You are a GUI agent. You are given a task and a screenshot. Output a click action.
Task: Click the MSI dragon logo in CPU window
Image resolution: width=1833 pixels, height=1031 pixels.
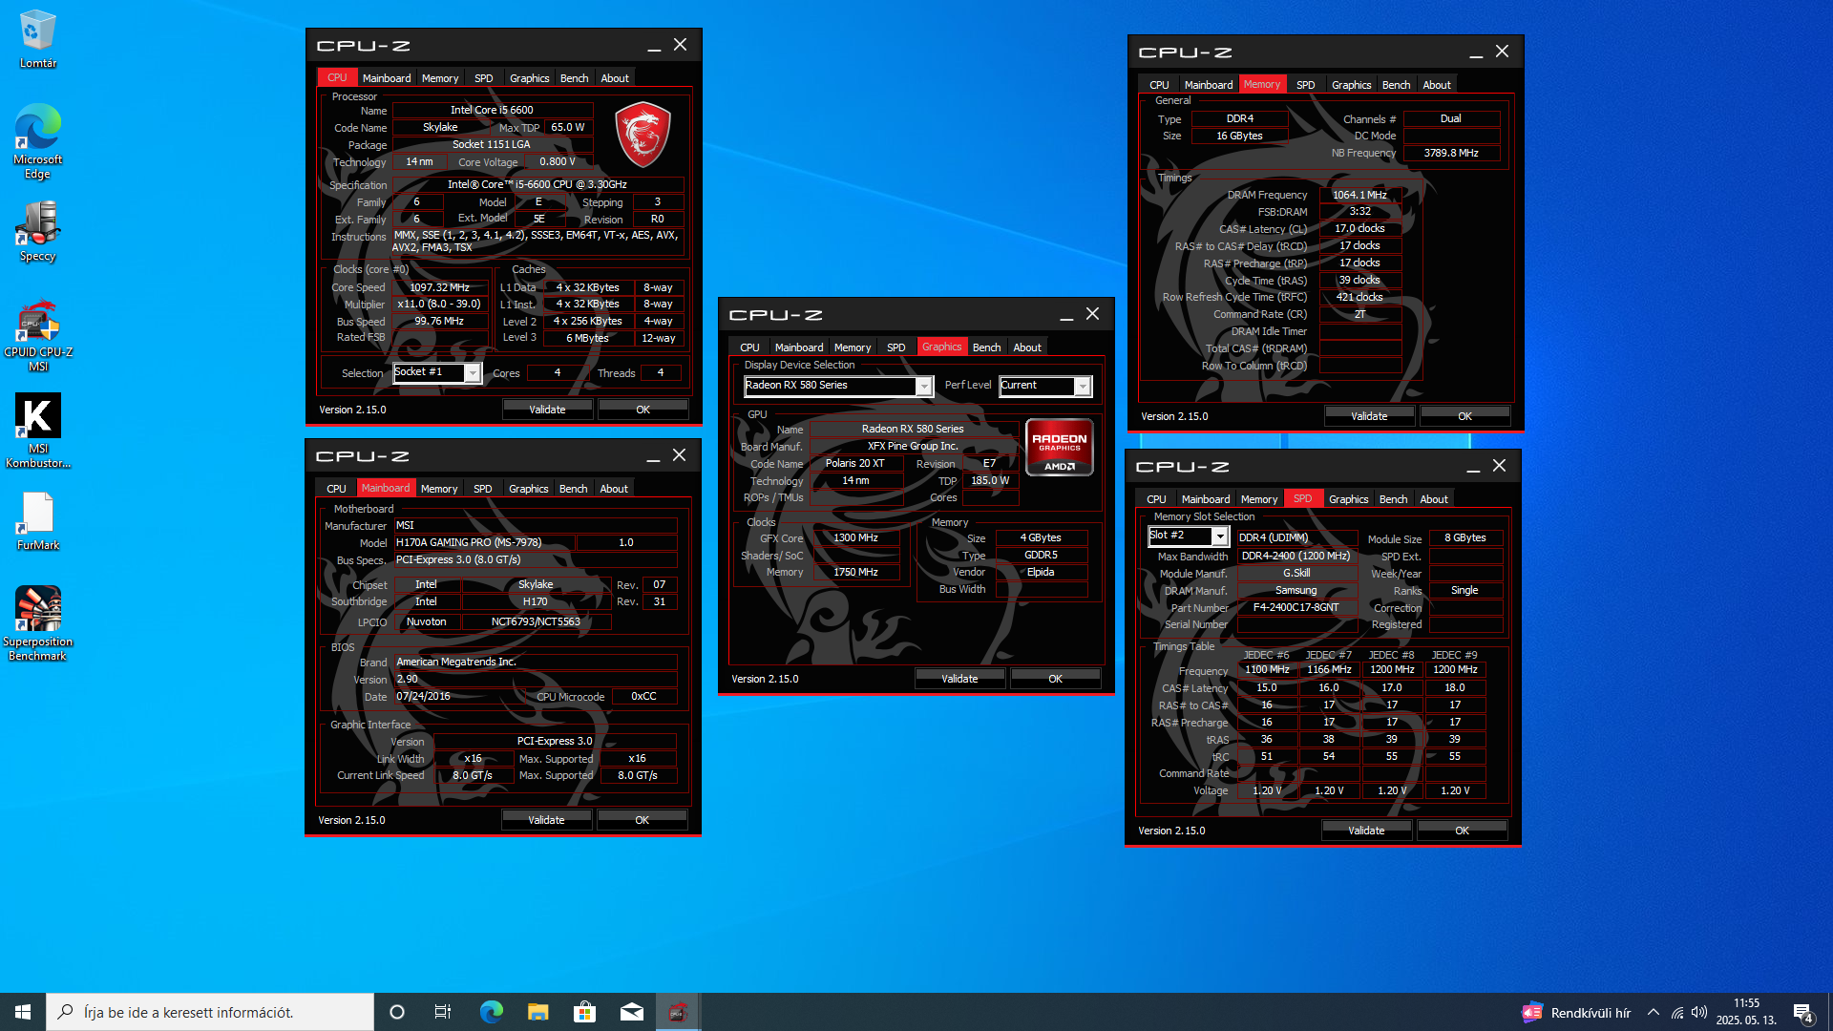pos(643,135)
